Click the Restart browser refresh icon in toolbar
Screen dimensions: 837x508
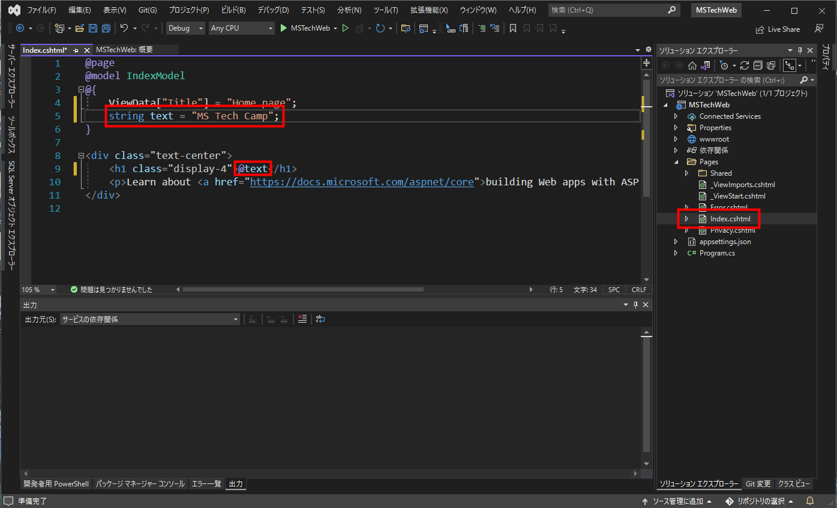pos(380,28)
